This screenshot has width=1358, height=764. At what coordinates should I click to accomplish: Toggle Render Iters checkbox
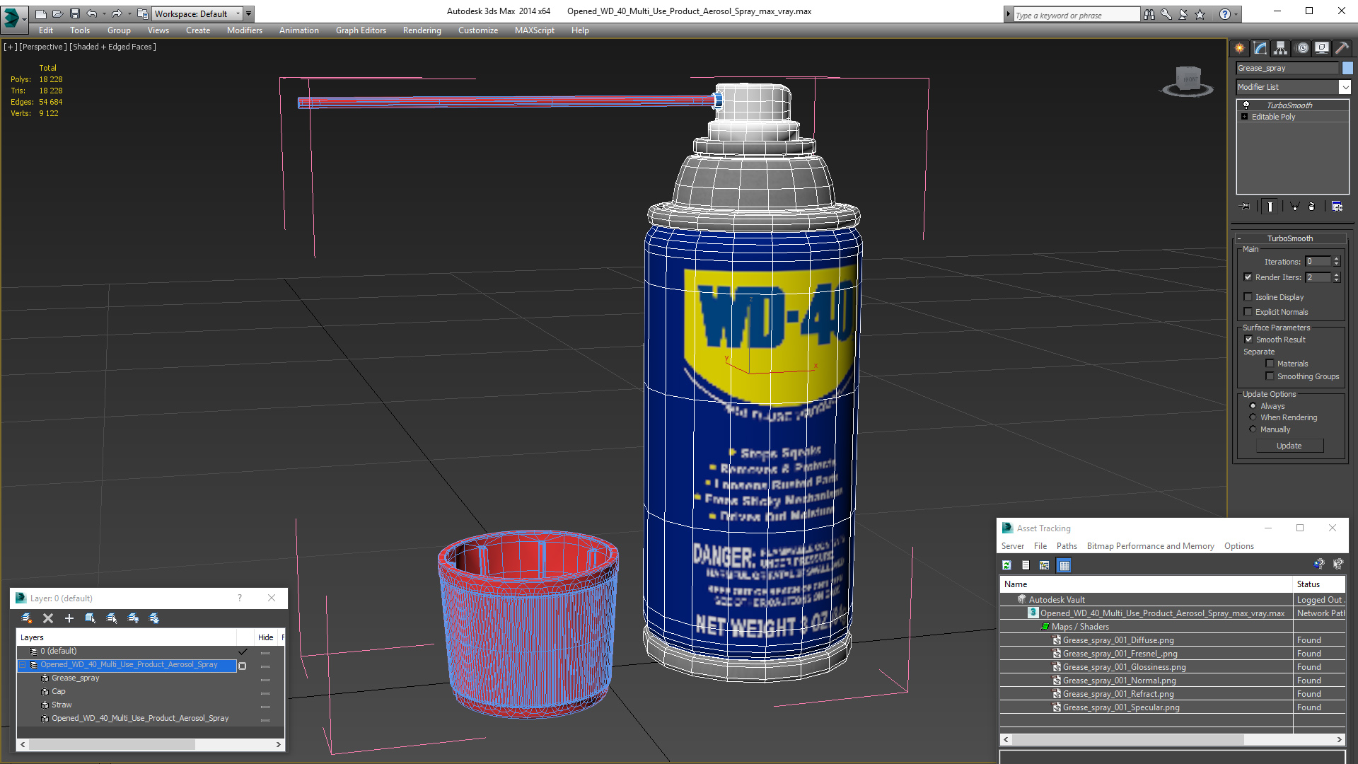(x=1248, y=277)
